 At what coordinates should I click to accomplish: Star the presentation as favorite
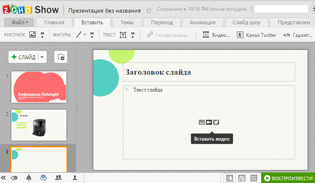click(149, 10)
